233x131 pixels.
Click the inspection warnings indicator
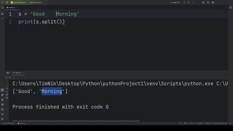pos(221,12)
